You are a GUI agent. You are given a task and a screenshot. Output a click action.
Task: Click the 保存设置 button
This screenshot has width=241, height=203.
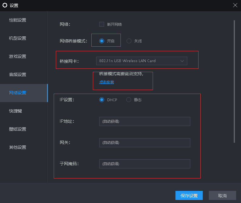click(x=189, y=196)
